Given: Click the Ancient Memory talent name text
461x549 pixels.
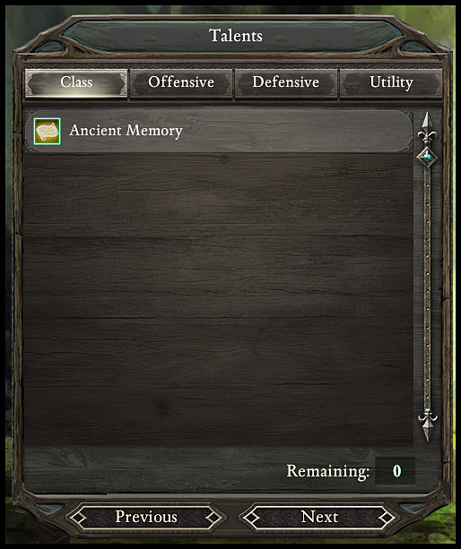Looking at the screenshot, I should click(x=126, y=131).
